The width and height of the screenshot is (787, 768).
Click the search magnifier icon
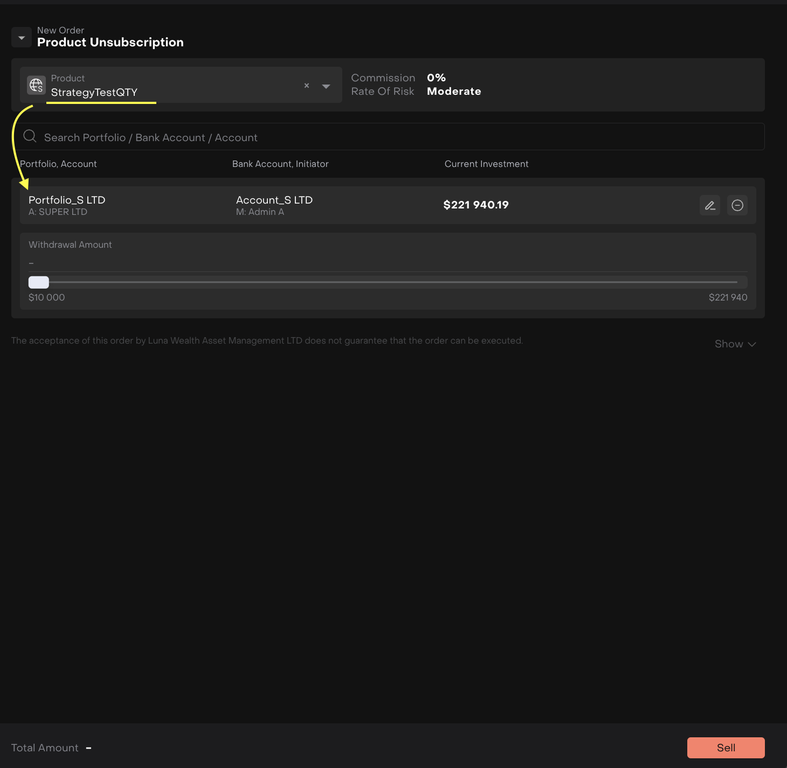(x=30, y=137)
